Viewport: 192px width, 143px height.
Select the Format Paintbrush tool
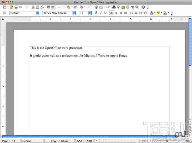click(75, 7)
